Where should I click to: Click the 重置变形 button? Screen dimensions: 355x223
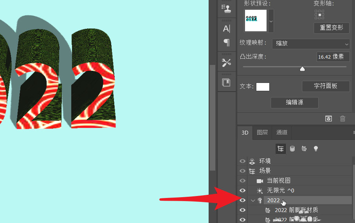pos(332,28)
